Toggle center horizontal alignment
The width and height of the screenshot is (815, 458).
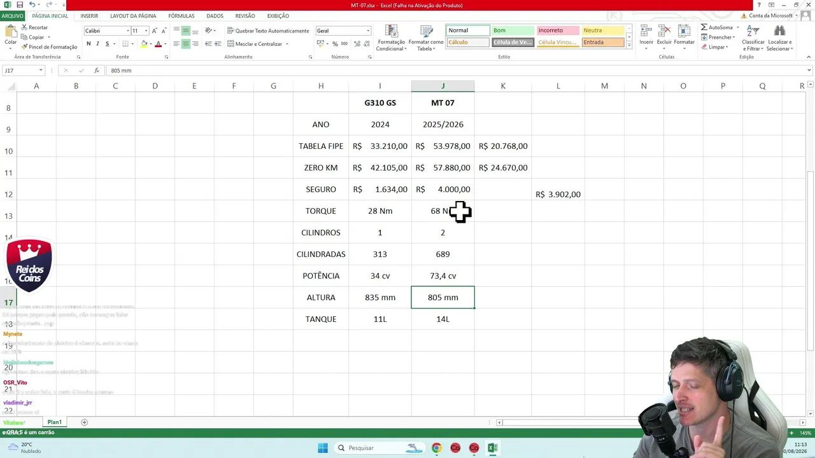[x=186, y=44]
